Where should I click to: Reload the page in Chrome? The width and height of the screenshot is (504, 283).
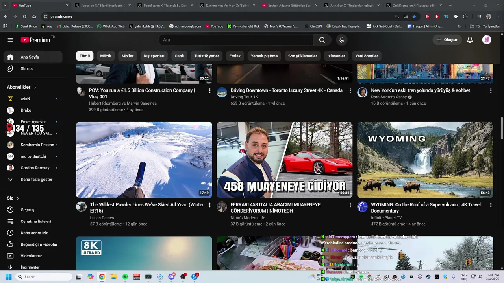coord(24,17)
